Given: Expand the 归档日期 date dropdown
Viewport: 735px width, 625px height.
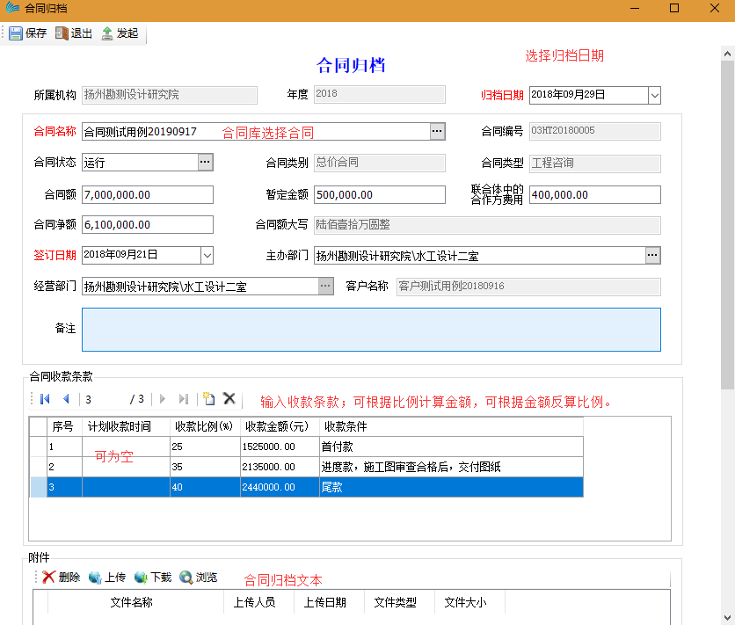Looking at the screenshot, I should pos(654,96).
